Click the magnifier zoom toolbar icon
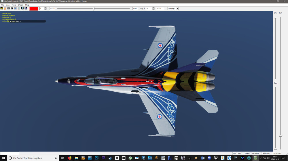288x161 pixels. pyautogui.click(x=22, y=8)
